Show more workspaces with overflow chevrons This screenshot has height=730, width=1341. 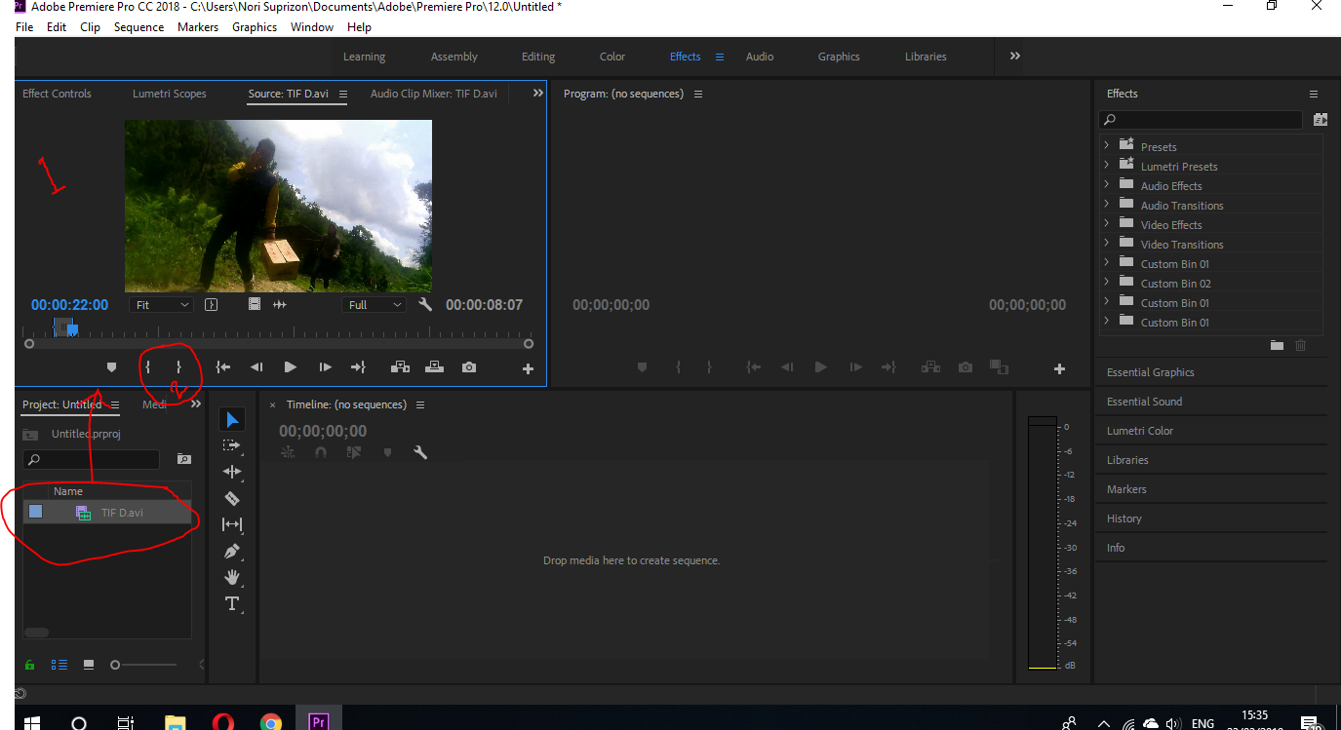pos(1015,56)
